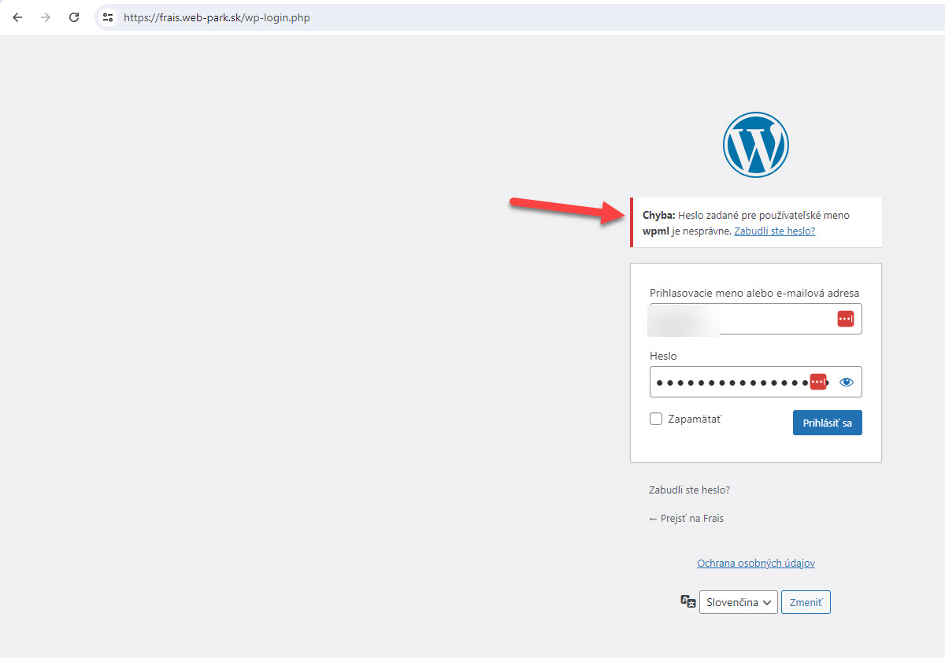Image resolution: width=945 pixels, height=658 pixels.
Task: Click the language translation icon
Action: (x=688, y=601)
